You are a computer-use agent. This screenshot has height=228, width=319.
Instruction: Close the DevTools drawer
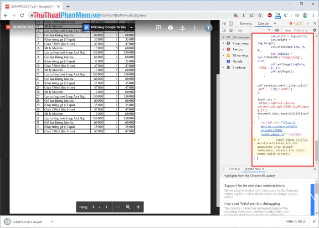point(314,169)
